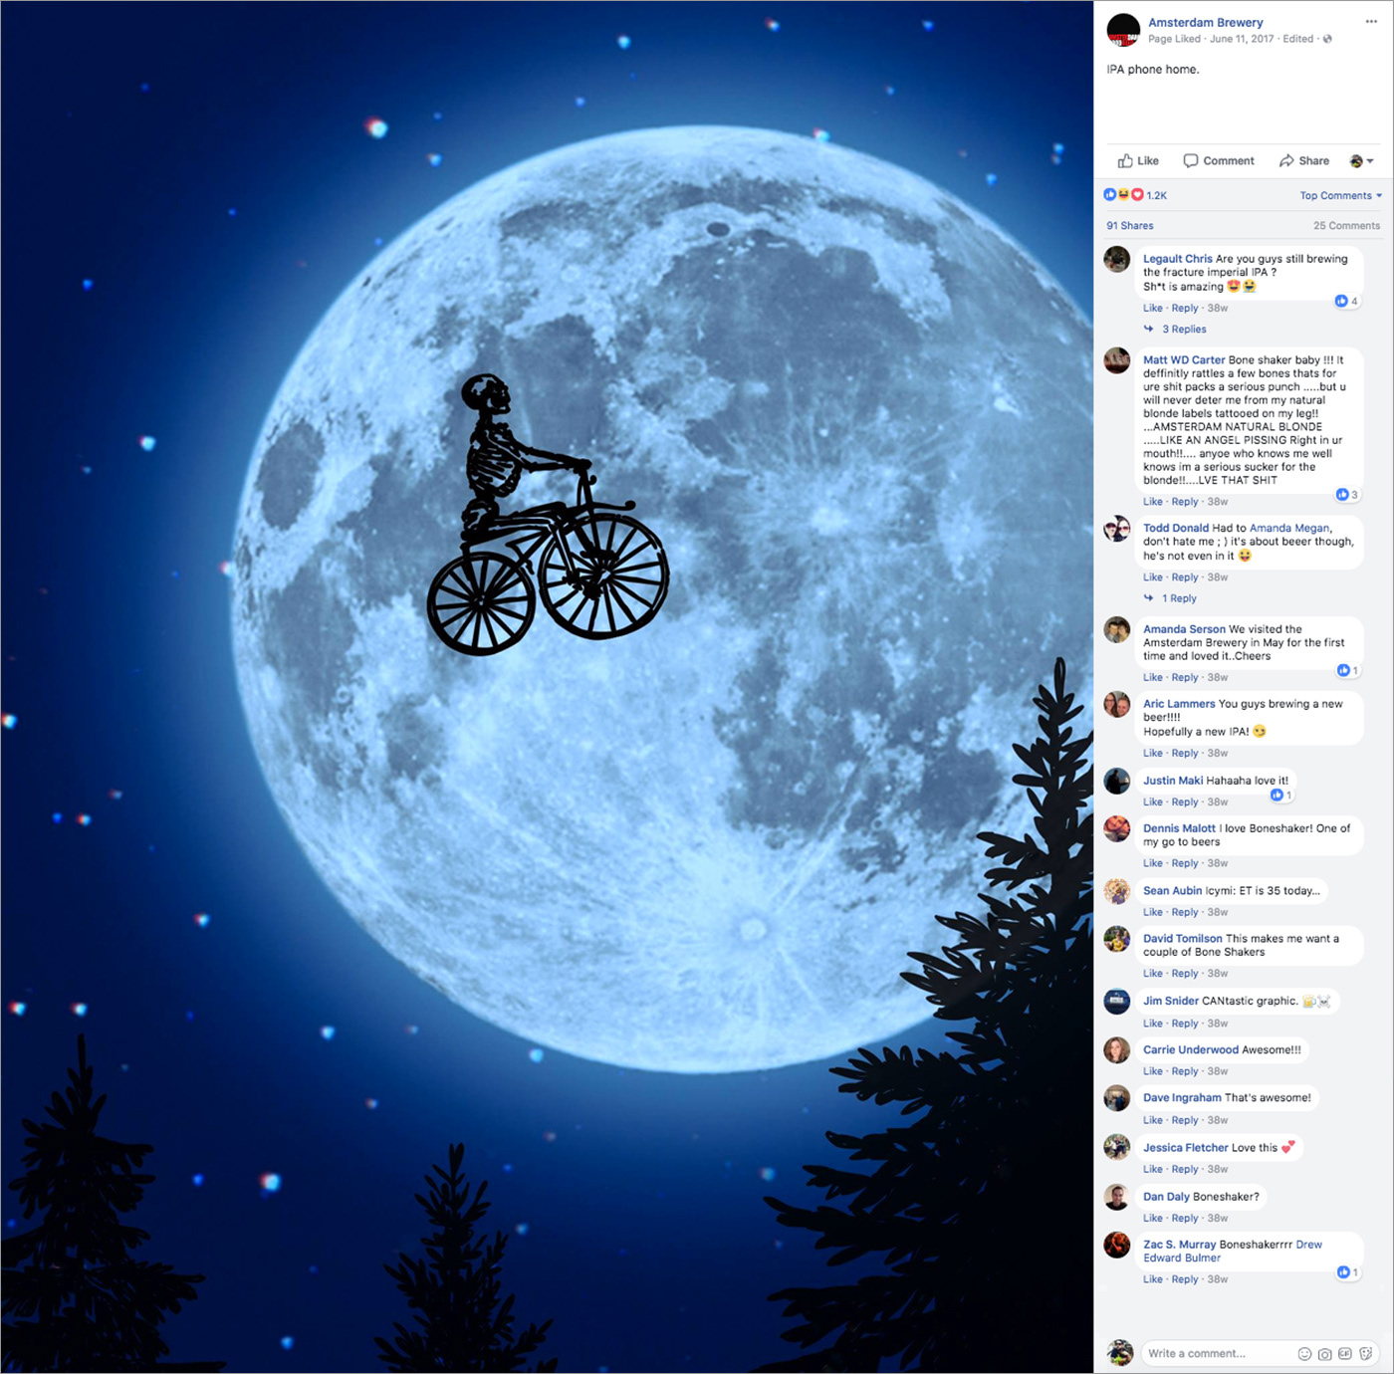Open Amsterdam Brewery page profile picture
The width and height of the screenshot is (1394, 1374).
pyautogui.click(x=1123, y=30)
